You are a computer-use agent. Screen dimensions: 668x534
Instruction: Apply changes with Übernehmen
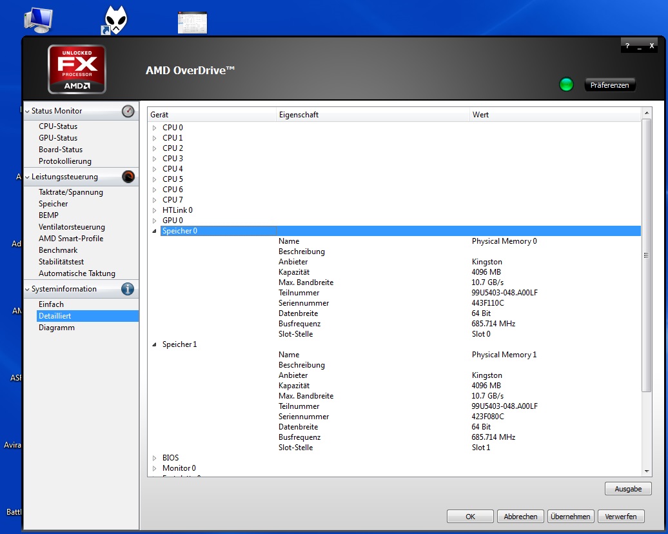pos(571,517)
